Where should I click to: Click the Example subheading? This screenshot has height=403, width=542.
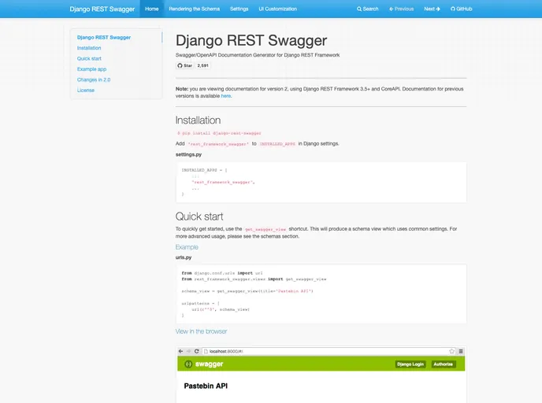point(187,247)
